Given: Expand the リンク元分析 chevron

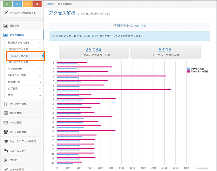Looking at the screenshot, I should pyautogui.click(x=40, y=69).
